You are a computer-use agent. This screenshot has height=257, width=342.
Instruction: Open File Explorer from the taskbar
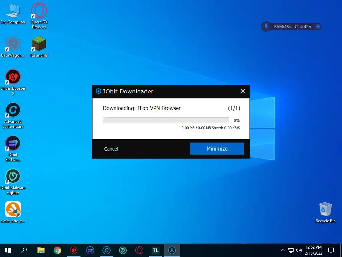click(x=41, y=250)
